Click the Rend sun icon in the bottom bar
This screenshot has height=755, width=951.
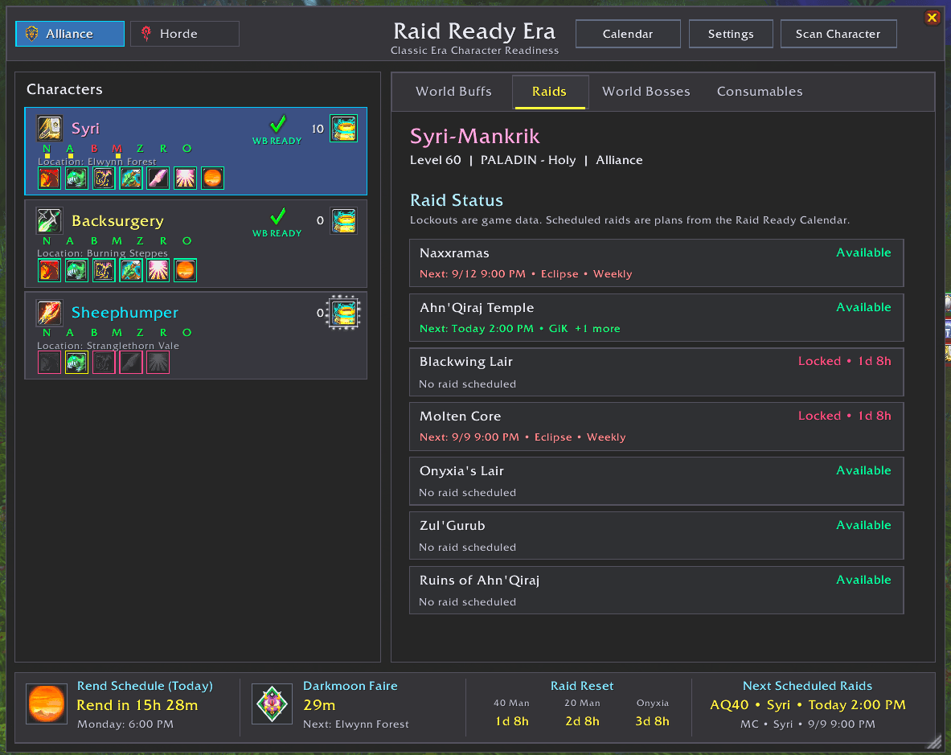click(x=46, y=704)
